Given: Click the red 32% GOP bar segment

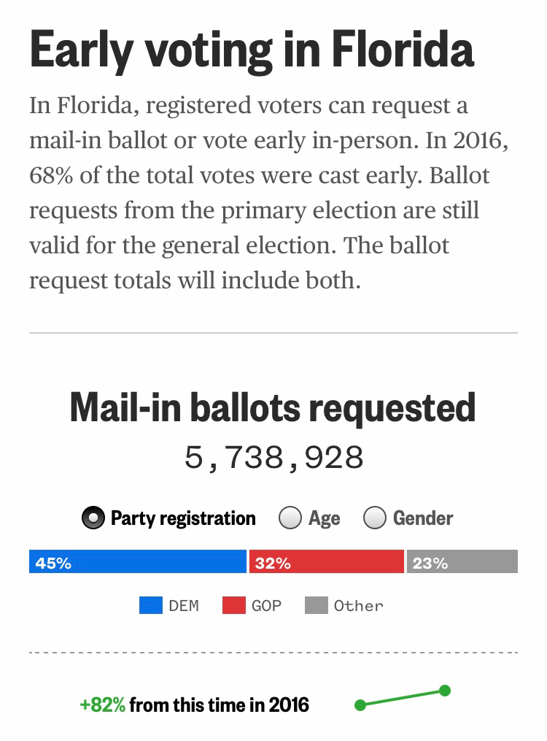Looking at the screenshot, I should click(327, 561).
